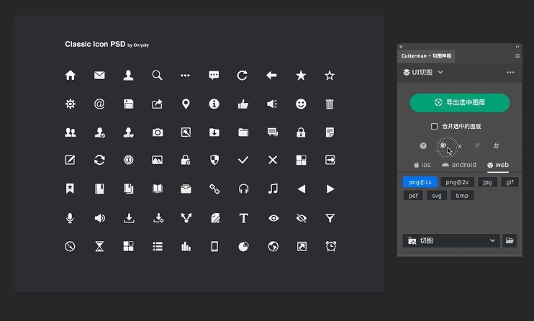534x321 pixels.
Task: Open the three-dots more options menu
Action: (510, 73)
